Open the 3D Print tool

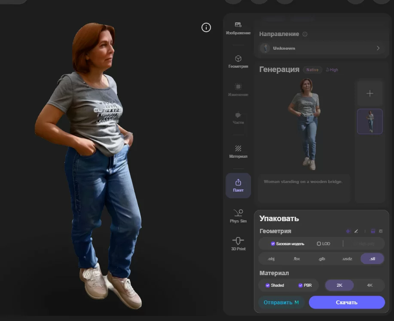pyautogui.click(x=238, y=244)
